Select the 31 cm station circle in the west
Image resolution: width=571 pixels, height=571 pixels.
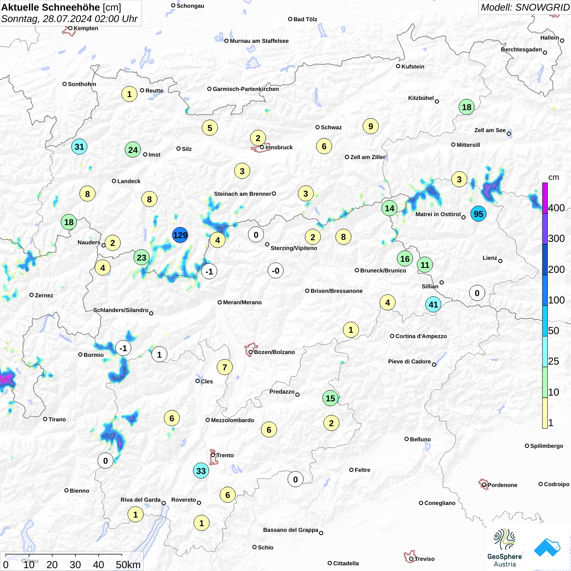(79, 146)
